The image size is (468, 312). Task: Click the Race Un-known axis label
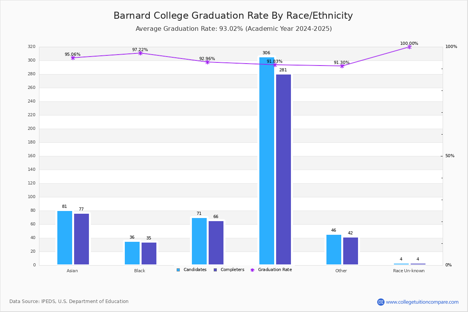pyautogui.click(x=409, y=271)
